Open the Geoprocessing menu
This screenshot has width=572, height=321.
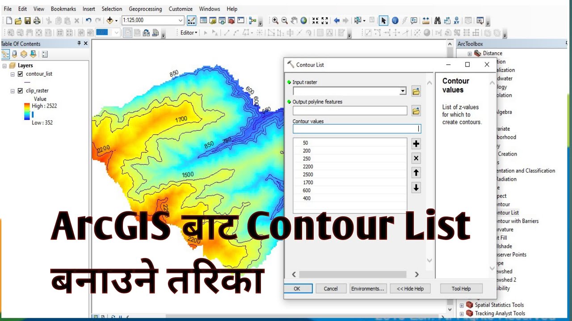pos(146,9)
